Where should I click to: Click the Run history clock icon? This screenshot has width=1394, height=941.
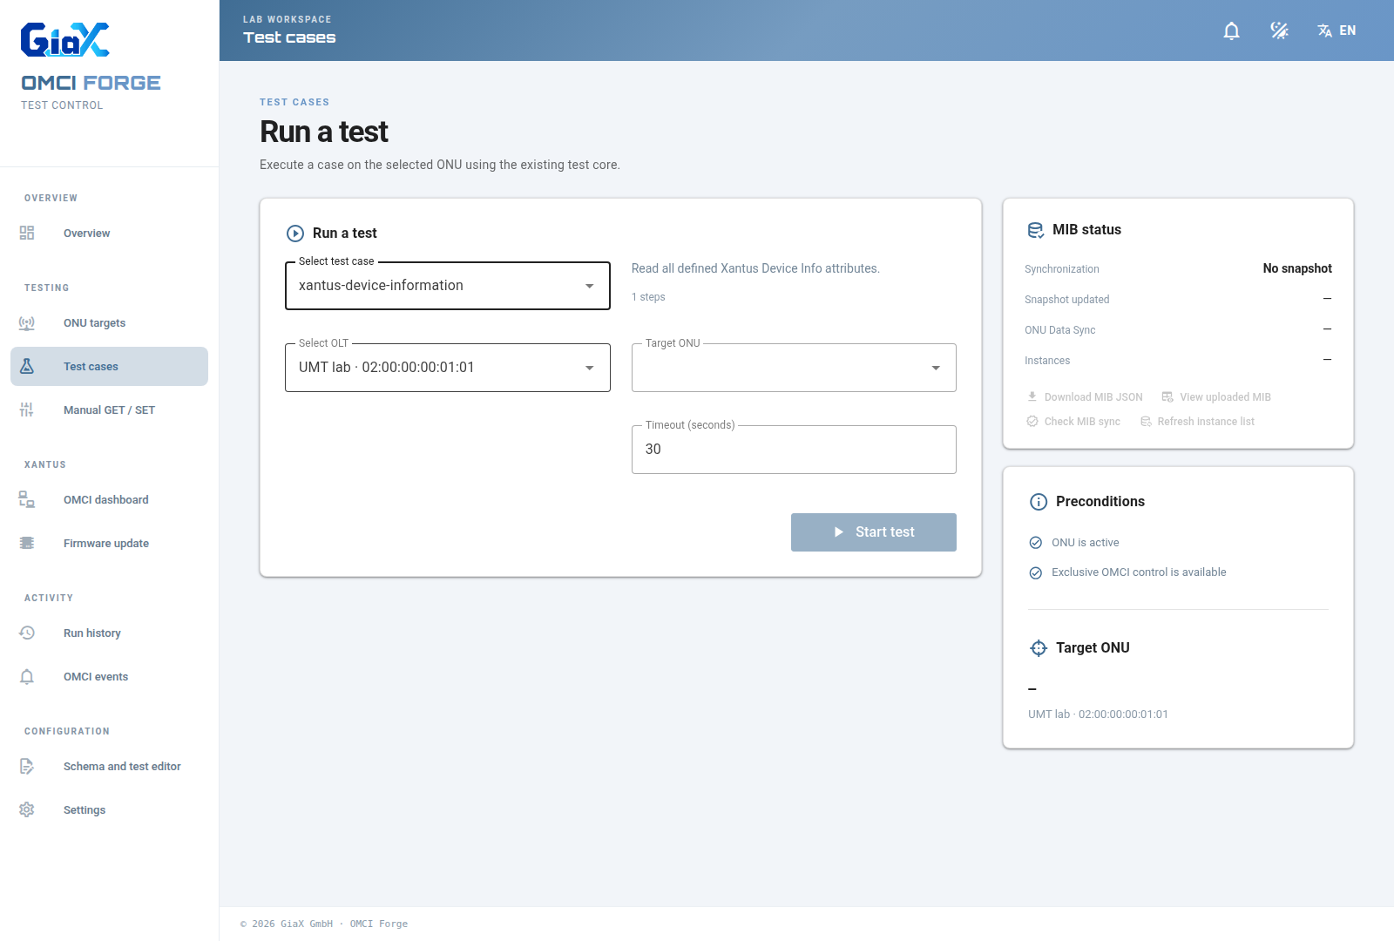(x=27, y=633)
